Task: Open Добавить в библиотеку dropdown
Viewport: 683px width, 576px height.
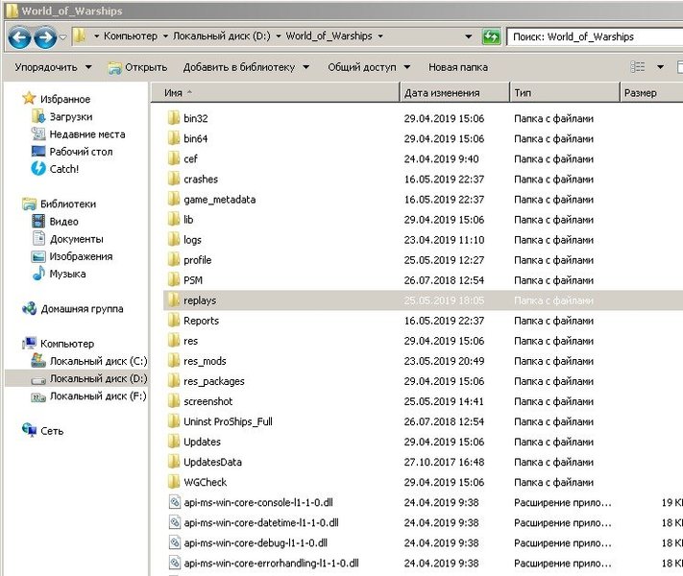Action: (246, 67)
